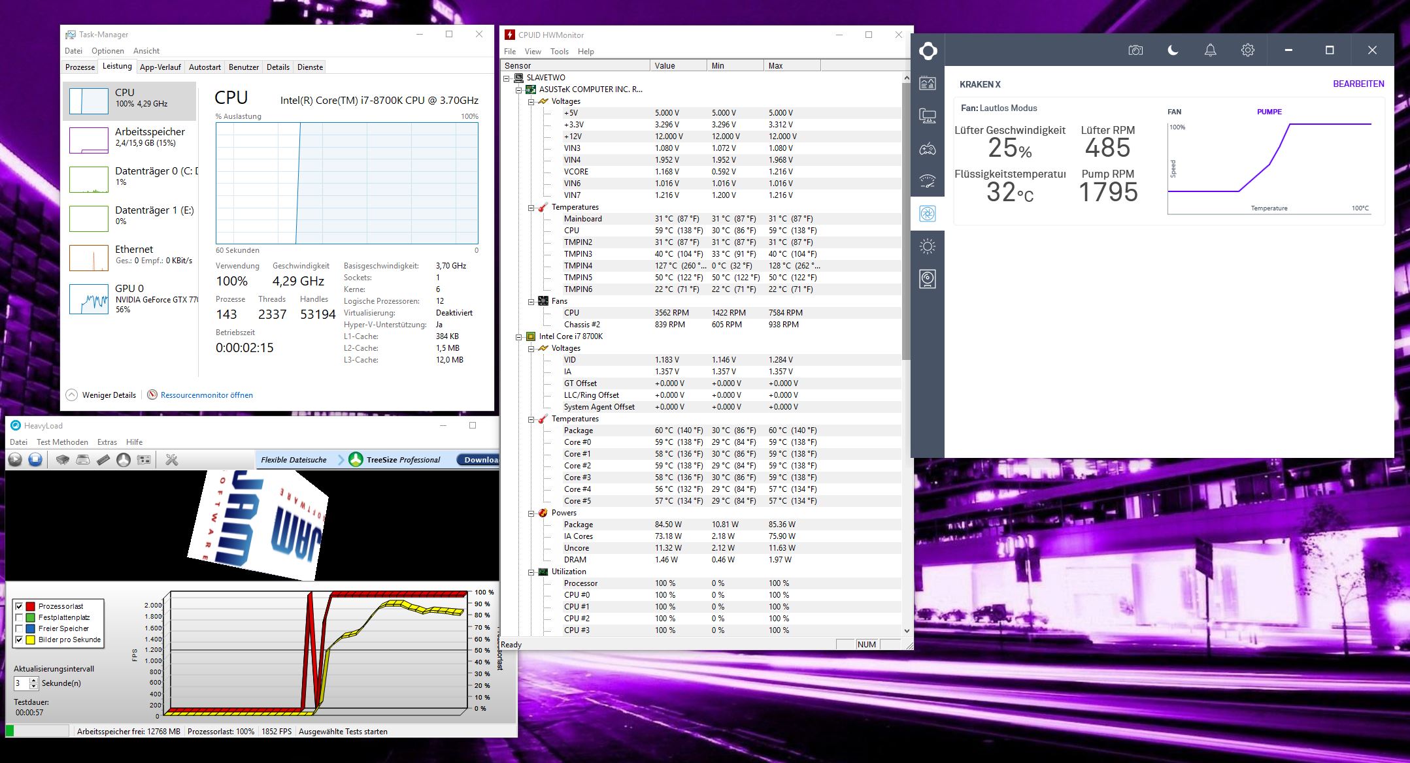Collapse the Powers section in HWMonitor
The width and height of the screenshot is (1410, 763).
click(531, 513)
